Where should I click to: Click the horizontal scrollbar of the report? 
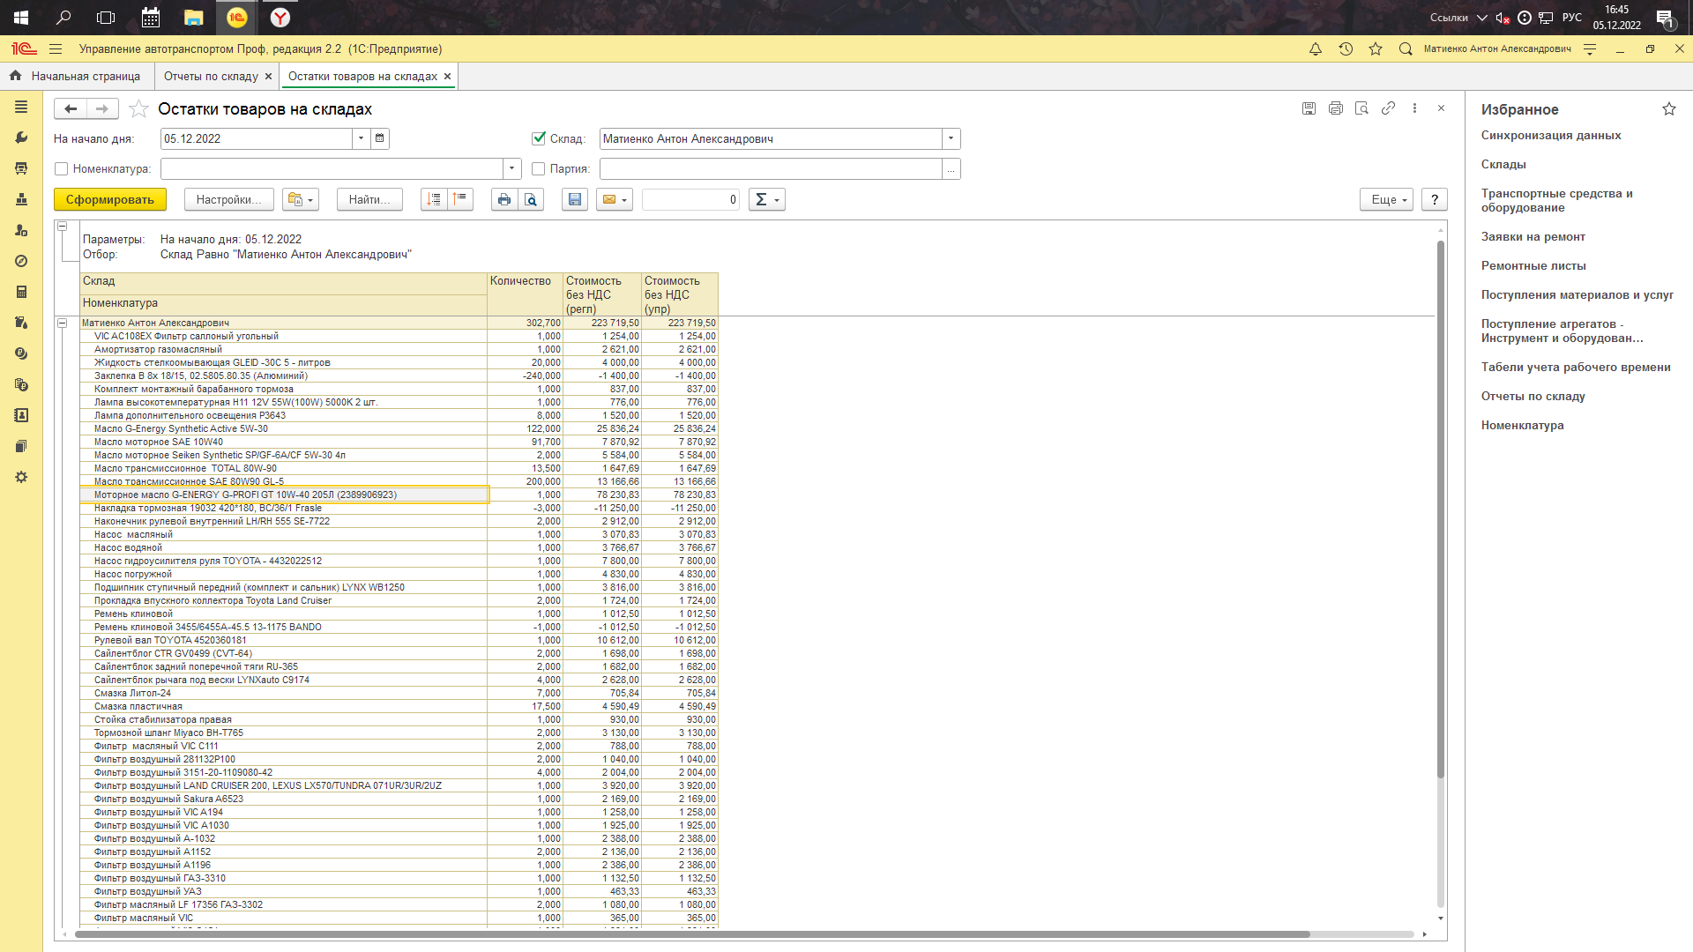[692, 933]
